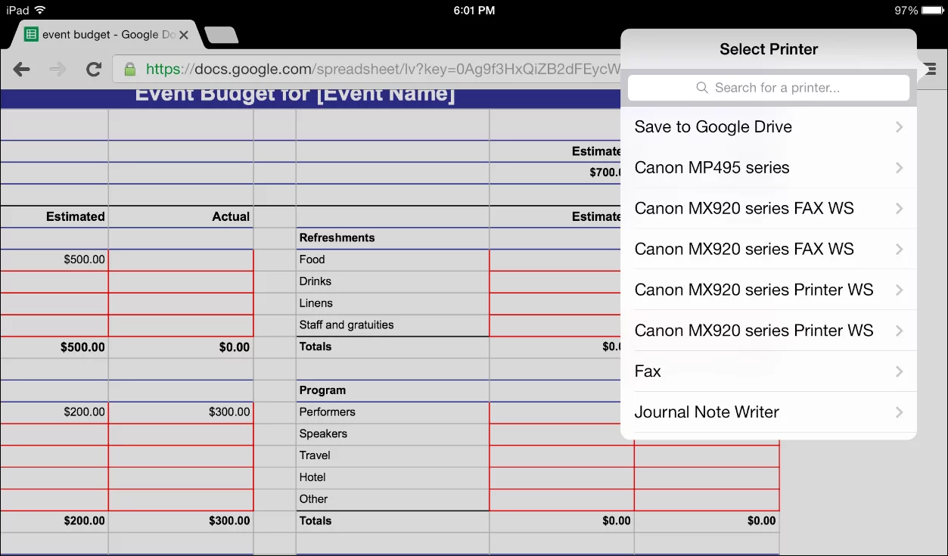This screenshot has height=556, width=948.
Task: Close the event budget tab
Action: coord(183,34)
